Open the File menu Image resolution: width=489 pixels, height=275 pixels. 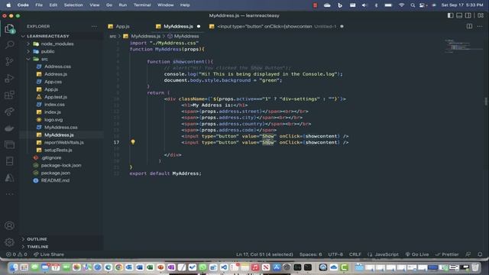coord(39,5)
